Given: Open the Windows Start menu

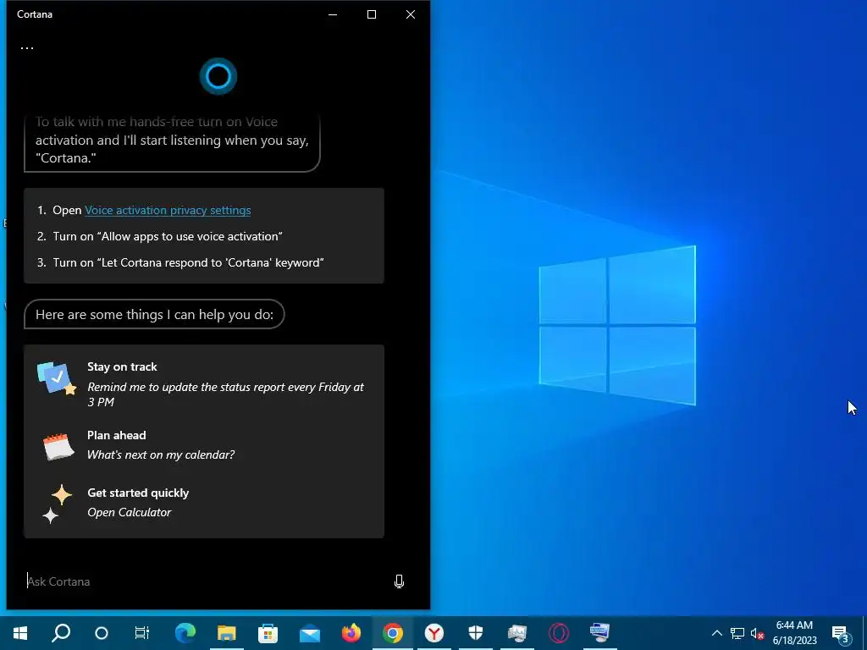Looking at the screenshot, I should coord(20,633).
